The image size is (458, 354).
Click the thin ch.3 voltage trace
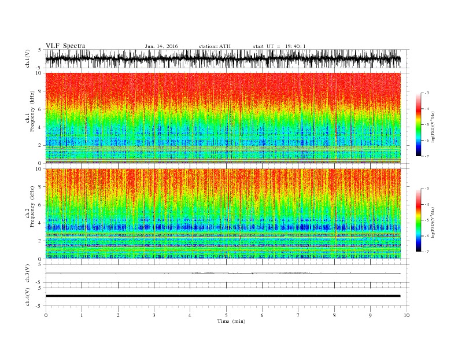[223, 273]
